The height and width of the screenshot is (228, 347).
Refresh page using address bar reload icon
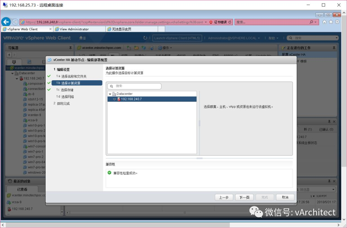click(230, 22)
